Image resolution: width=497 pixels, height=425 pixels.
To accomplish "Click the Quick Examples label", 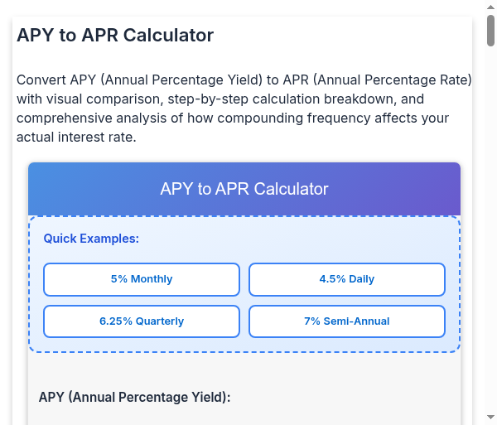I will (x=91, y=239).
